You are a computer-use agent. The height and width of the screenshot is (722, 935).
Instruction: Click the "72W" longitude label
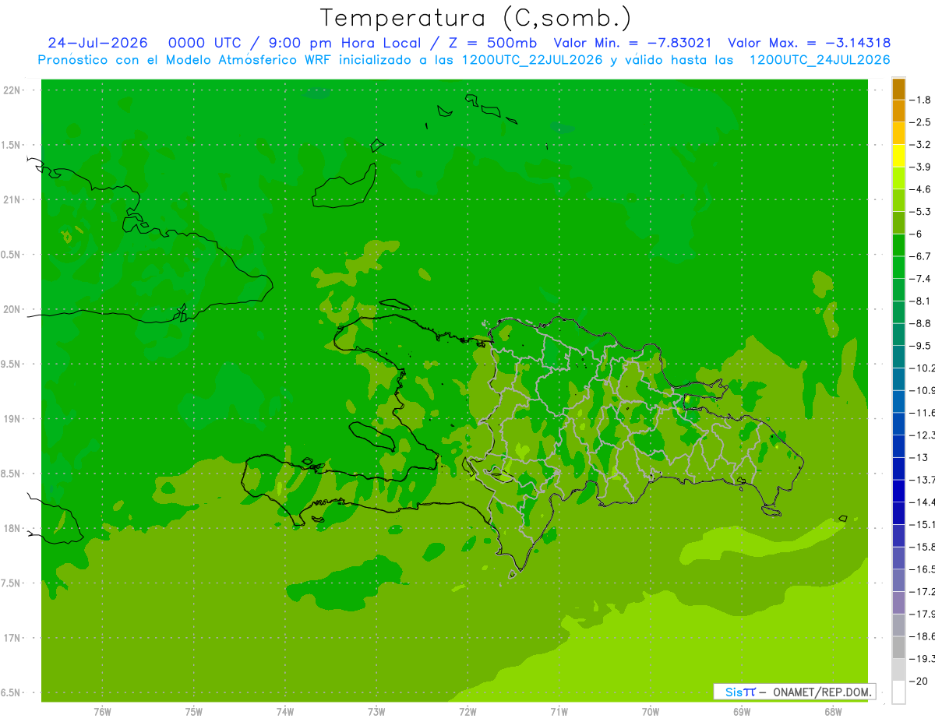click(x=468, y=711)
